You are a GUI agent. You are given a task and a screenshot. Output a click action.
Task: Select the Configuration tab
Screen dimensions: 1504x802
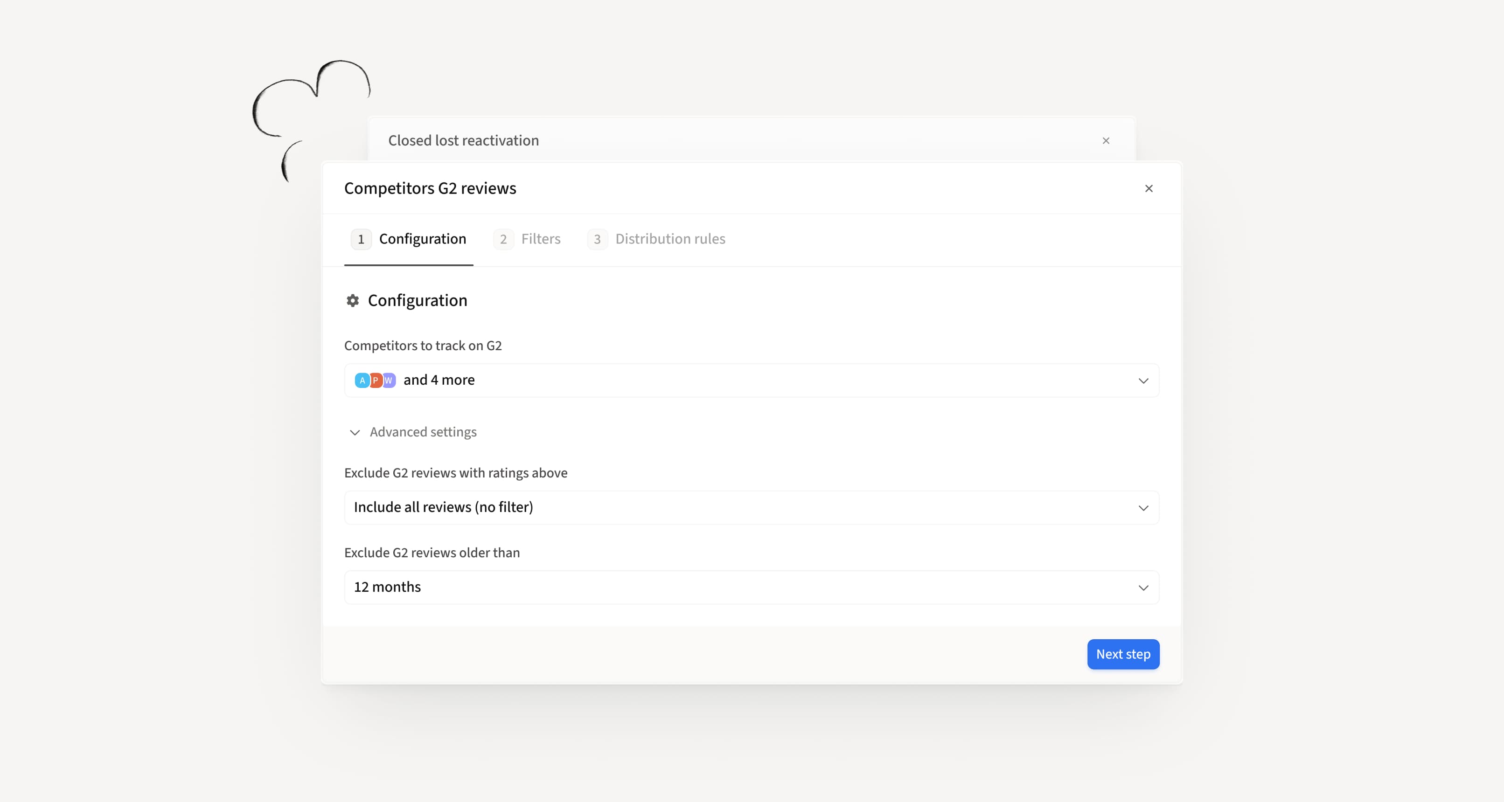422,239
